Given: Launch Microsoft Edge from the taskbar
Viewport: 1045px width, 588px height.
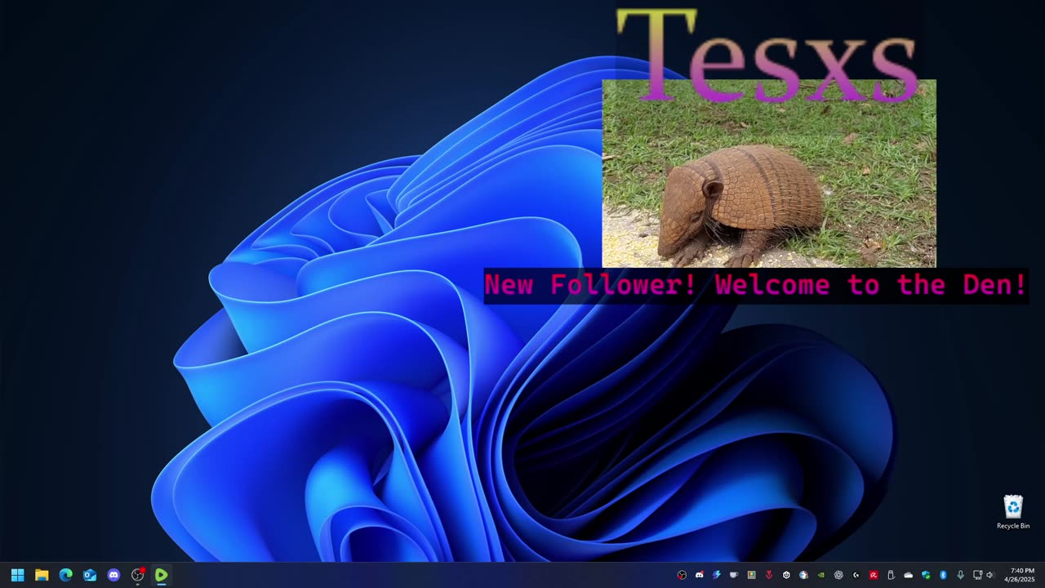Looking at the screenshot, I should [65, 575].
